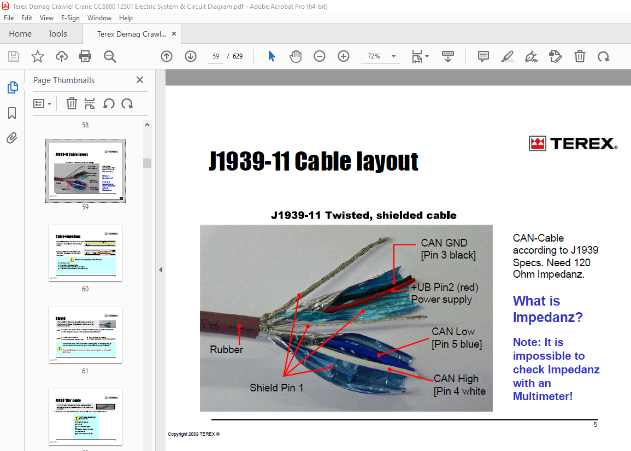This screenshot has height=451, width=631.
Task: Open the read mode keyboard icon
Action: click(x=448, y=56)
